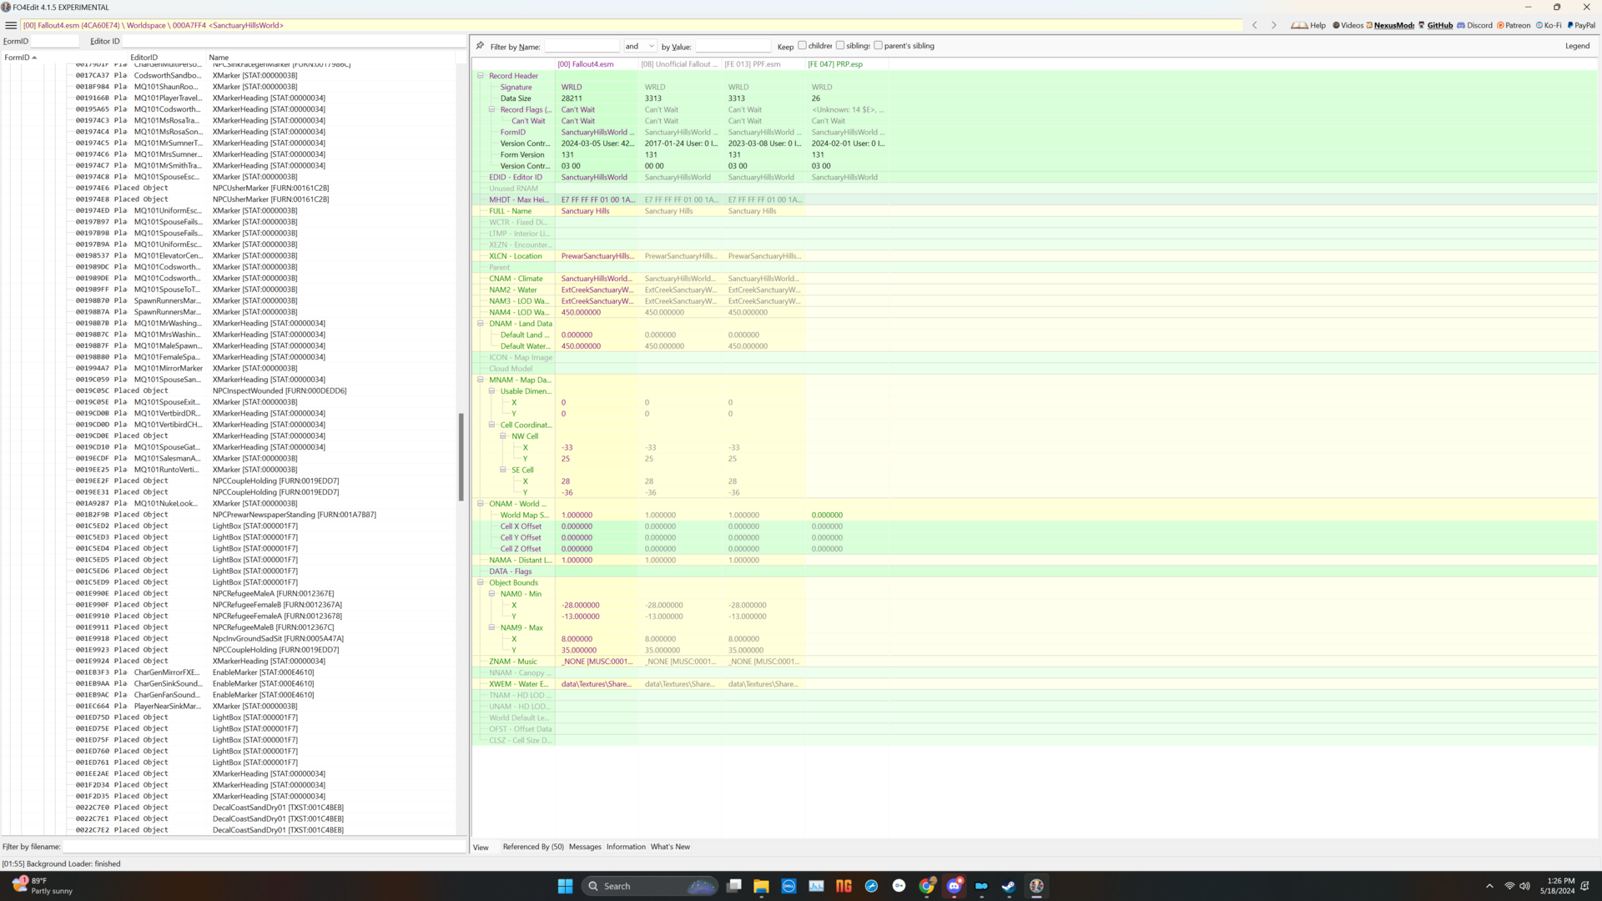
Task: Open the hamburger menu icon
Action: (x=11, y=25)
